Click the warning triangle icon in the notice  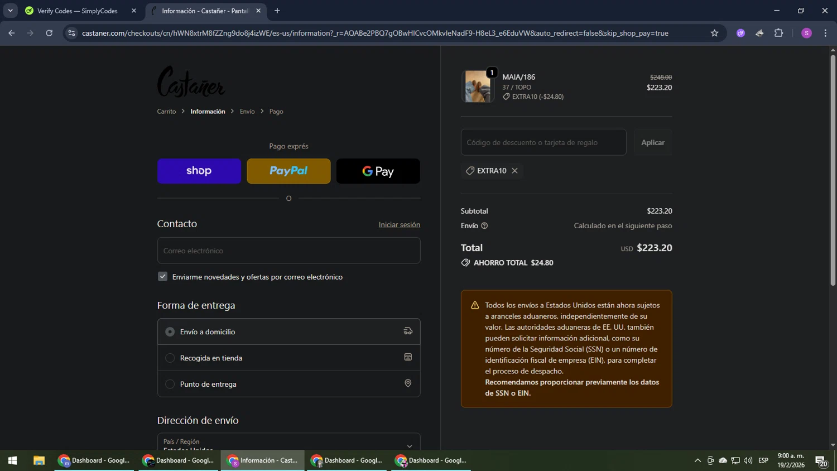pyautogui.click(x=475, y=305)
